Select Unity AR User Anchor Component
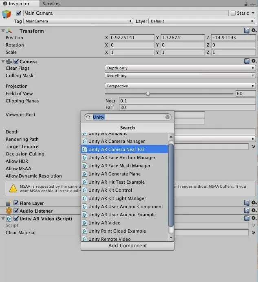Viewport: 258px width, 282px height. [124, 207]
